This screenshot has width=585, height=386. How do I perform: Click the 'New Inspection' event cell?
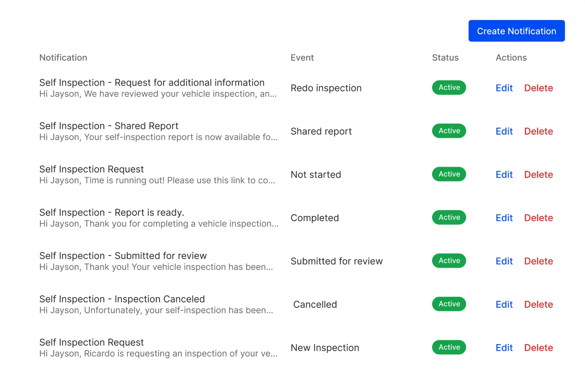[x=325, y=348]
